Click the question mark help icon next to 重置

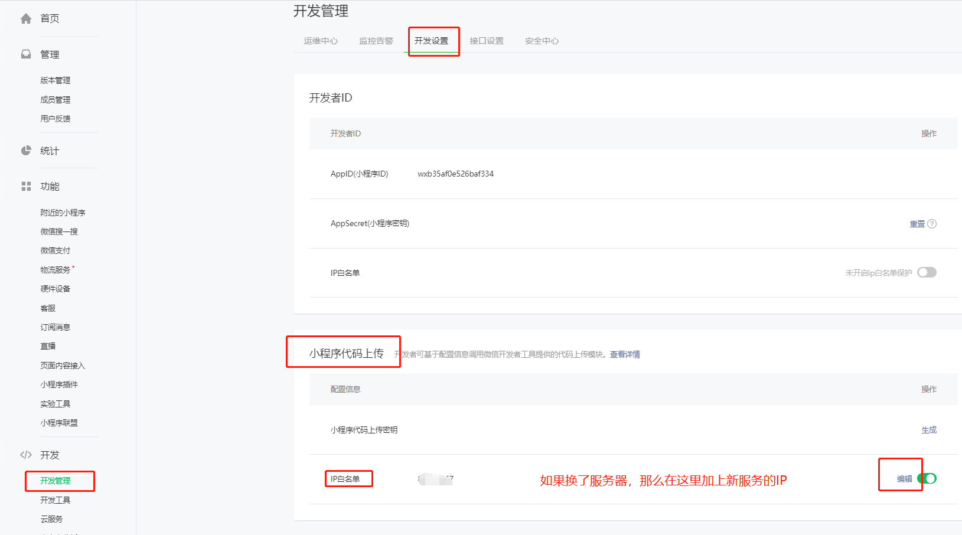[932, 224]
